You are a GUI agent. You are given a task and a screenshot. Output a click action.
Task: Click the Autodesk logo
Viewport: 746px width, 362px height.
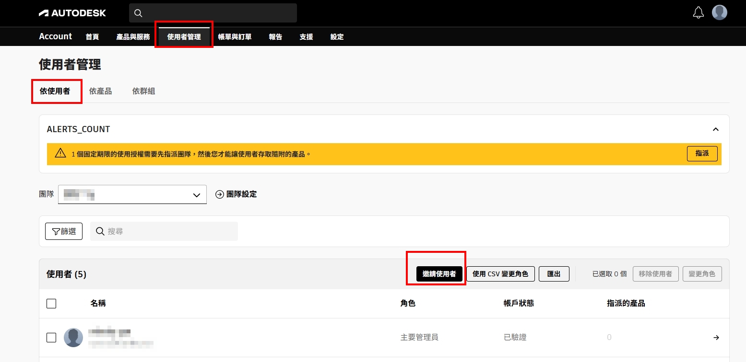coord(72,13)
